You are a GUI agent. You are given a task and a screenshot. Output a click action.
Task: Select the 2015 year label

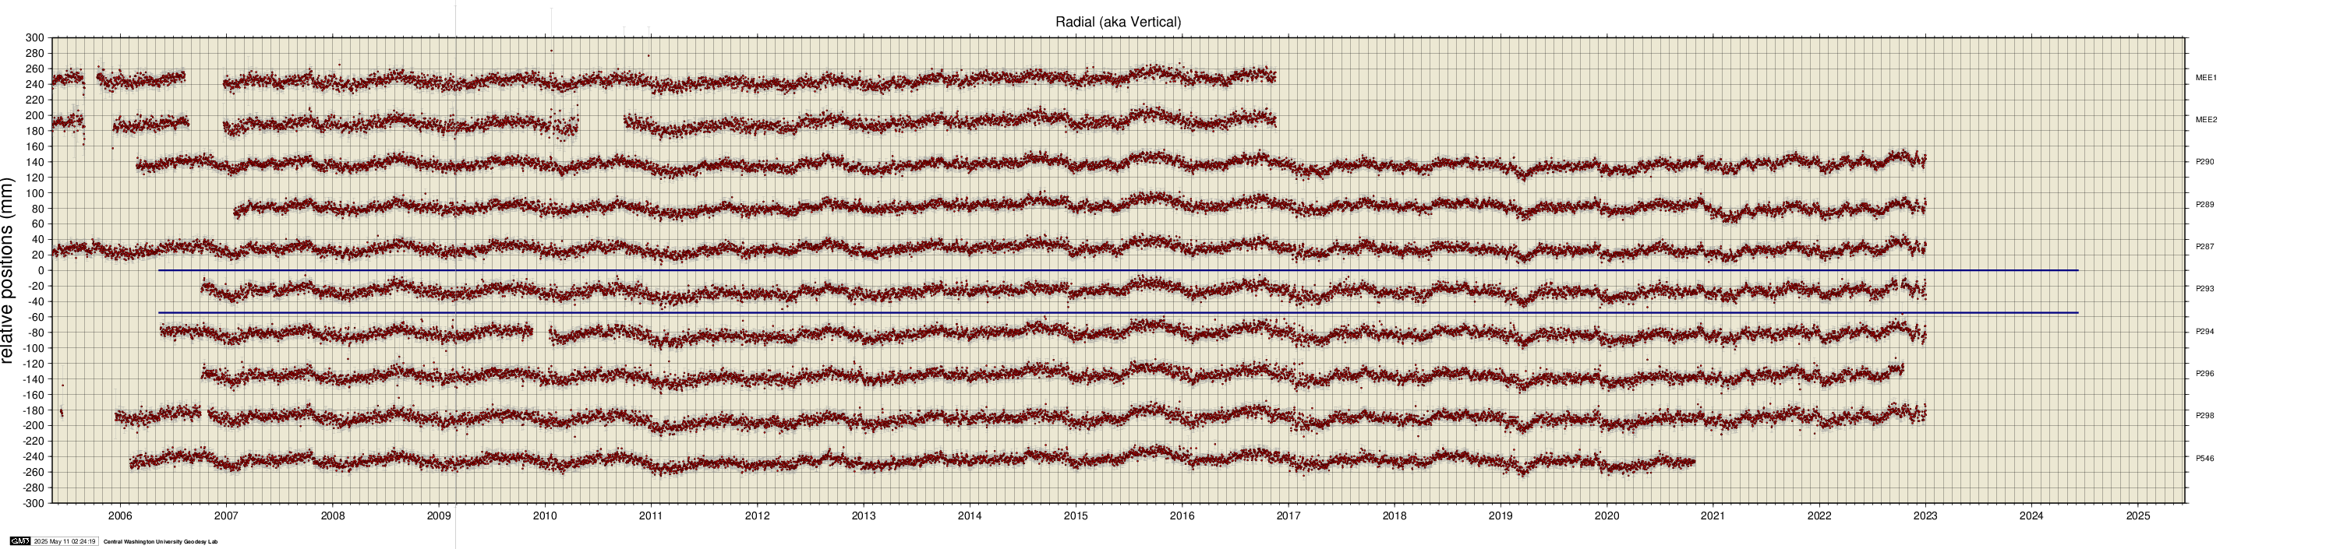tap(1075, 516)
